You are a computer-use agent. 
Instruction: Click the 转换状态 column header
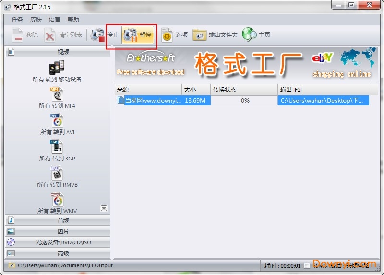click(x=244, y=90)
